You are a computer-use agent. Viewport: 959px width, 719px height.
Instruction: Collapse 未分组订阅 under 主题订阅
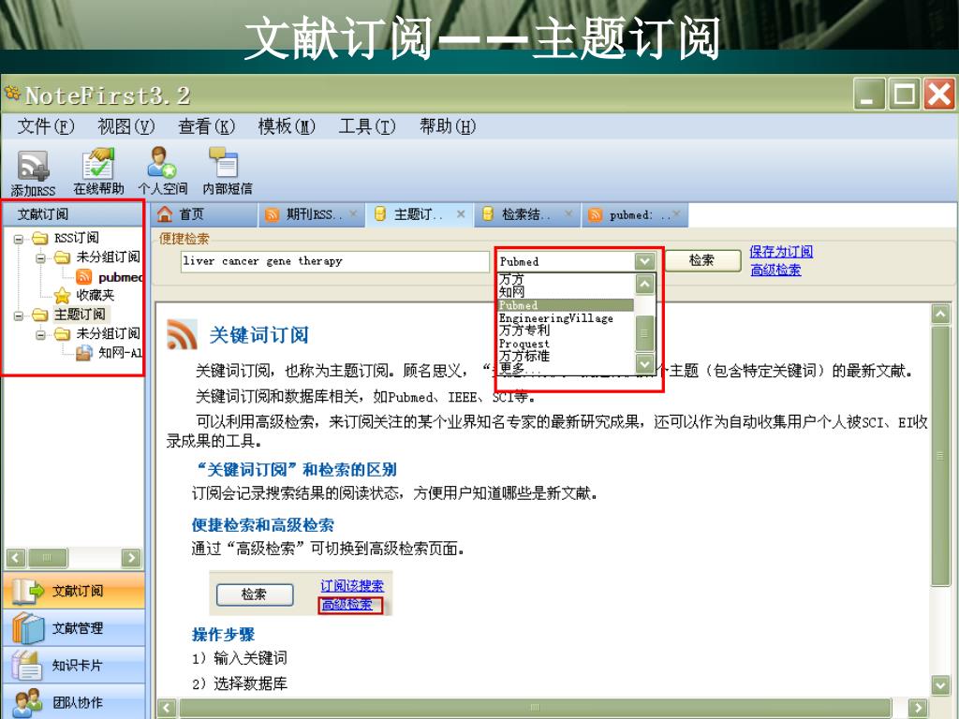[40, 335]
